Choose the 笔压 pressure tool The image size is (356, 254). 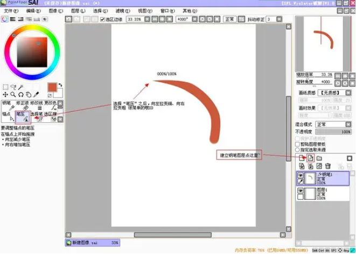[x=23, y=117]
